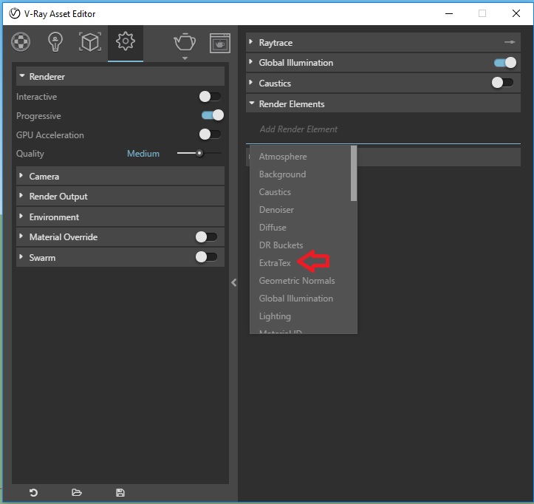This screenshot has width=534, height=504.
Task: Enable the Material Override switch
Action: [206, 236]
